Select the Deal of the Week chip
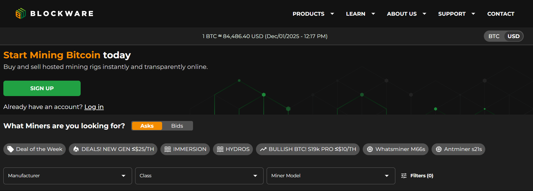Image resolution: width=533 pixels, height=191 pixels. tap(35, 149)
